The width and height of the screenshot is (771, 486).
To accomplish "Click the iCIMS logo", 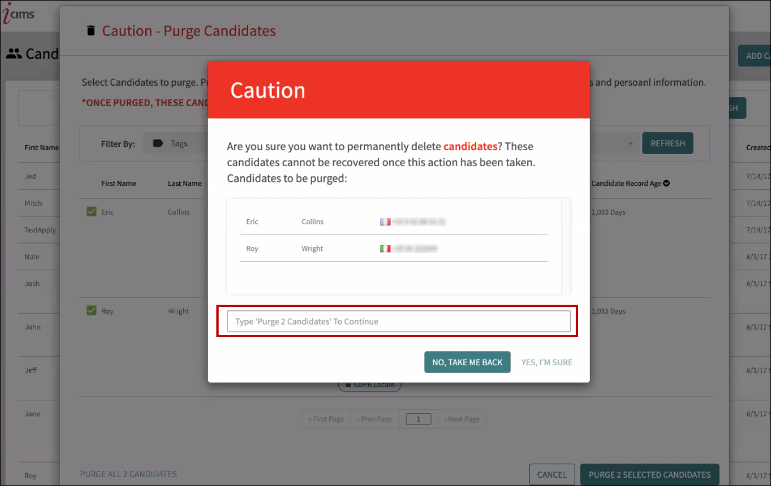I will point(19,13).
